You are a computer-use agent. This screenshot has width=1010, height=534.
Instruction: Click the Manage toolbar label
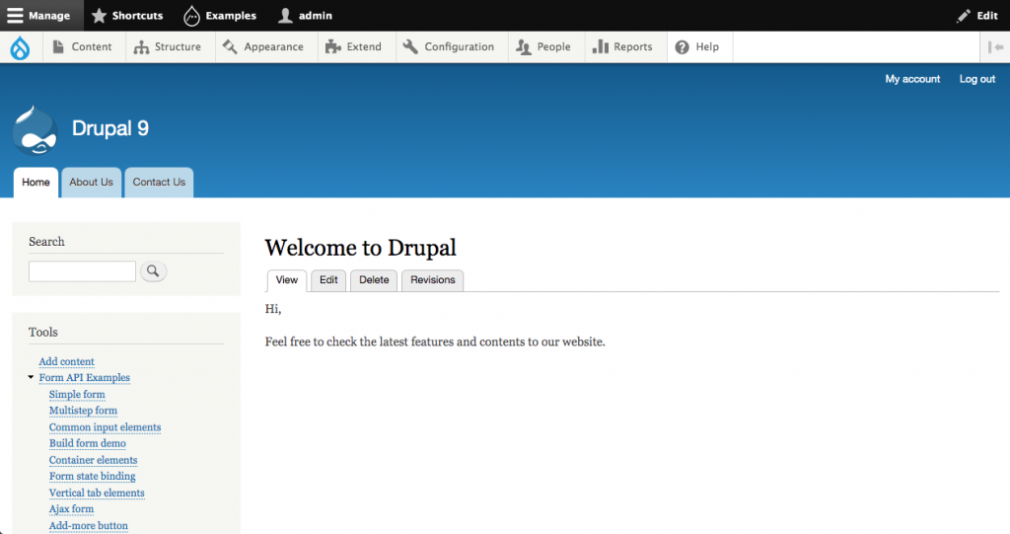(49, 16)
